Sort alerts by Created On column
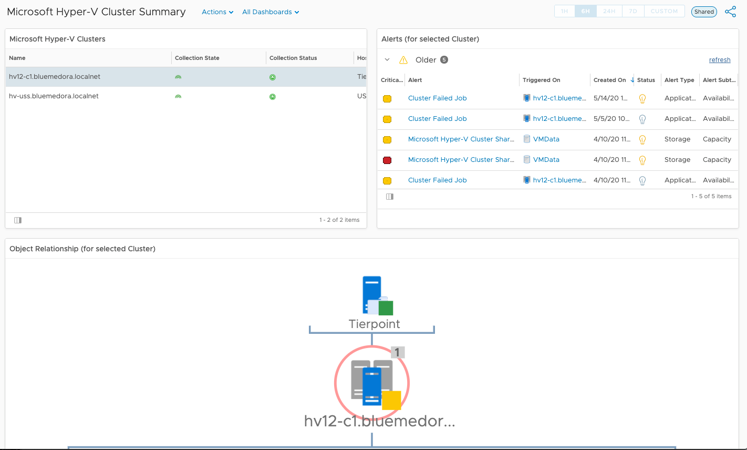The width and height of the screenshot is (747, 450). [610, 80]
